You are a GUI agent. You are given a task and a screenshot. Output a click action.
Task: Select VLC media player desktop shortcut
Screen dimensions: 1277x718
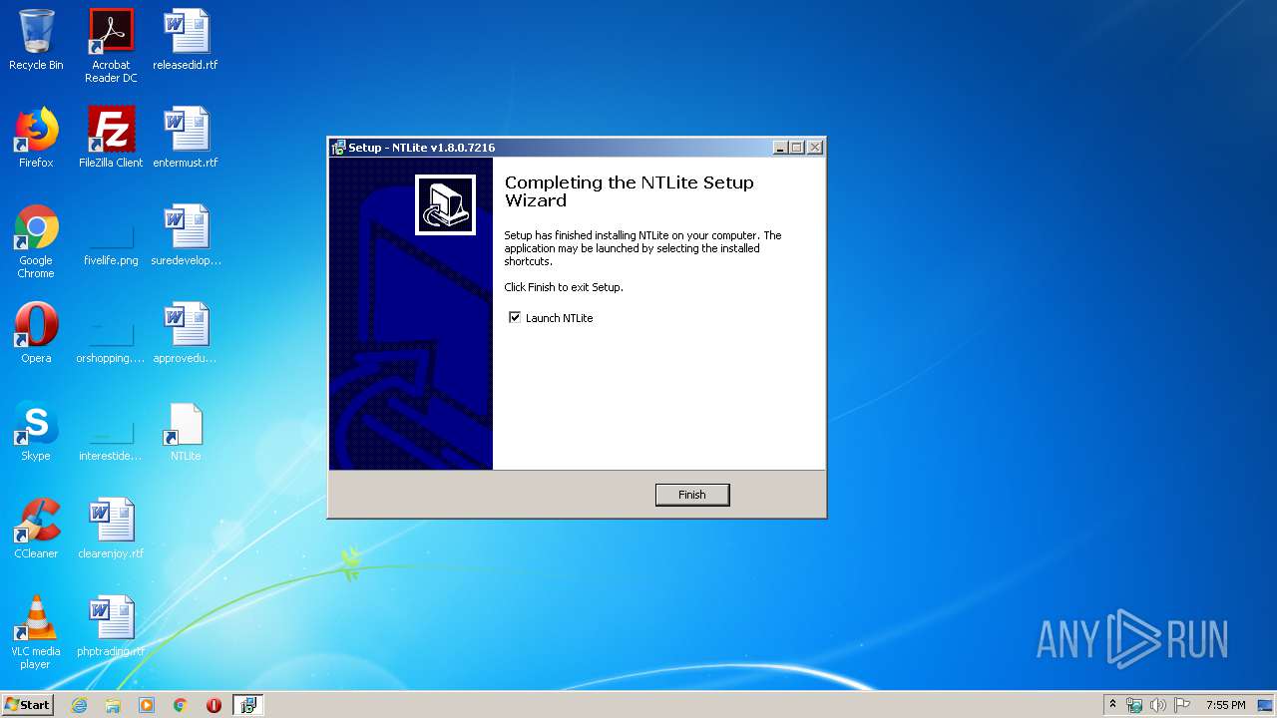pos(36,632)
